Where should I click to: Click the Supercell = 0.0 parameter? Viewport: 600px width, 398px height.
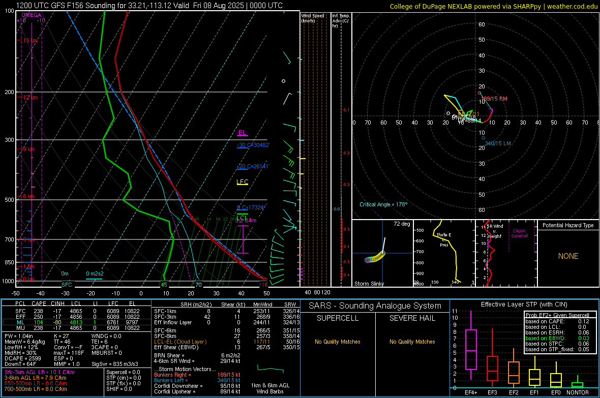tap(123, 373)
